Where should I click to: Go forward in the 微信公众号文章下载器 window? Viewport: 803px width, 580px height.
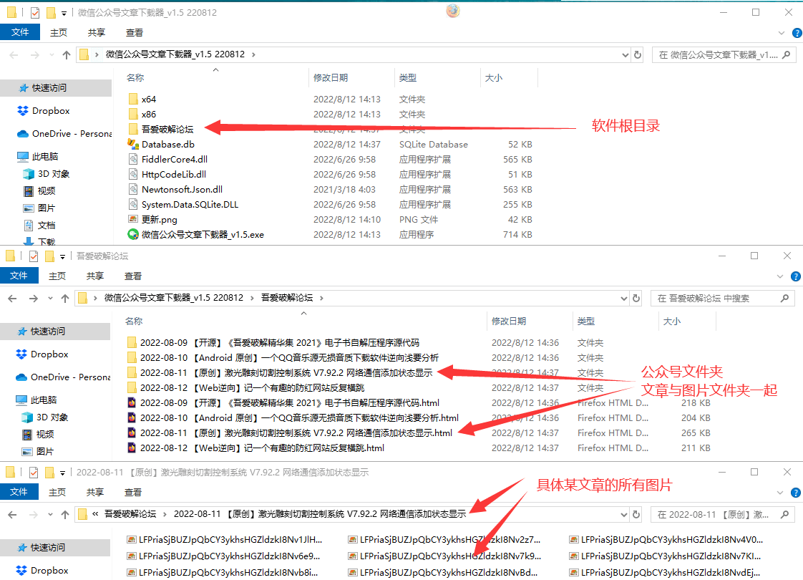click(34, 55)
